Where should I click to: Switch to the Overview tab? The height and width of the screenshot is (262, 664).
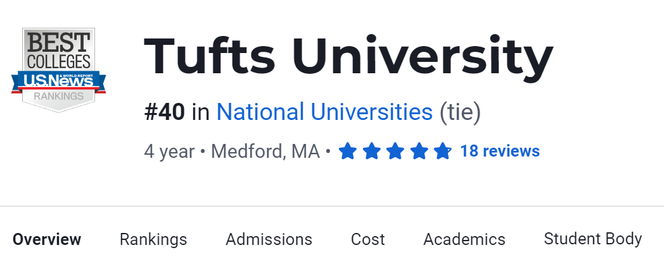47,240
